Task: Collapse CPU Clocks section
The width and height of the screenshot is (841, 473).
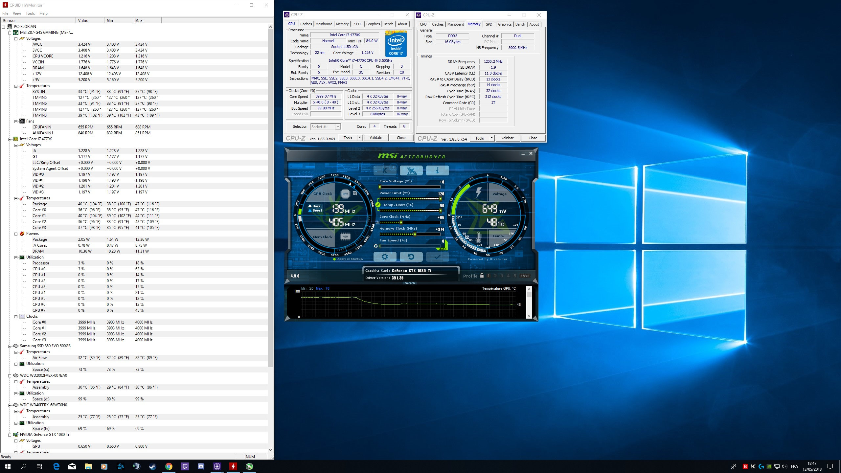Action: point(16,316)
